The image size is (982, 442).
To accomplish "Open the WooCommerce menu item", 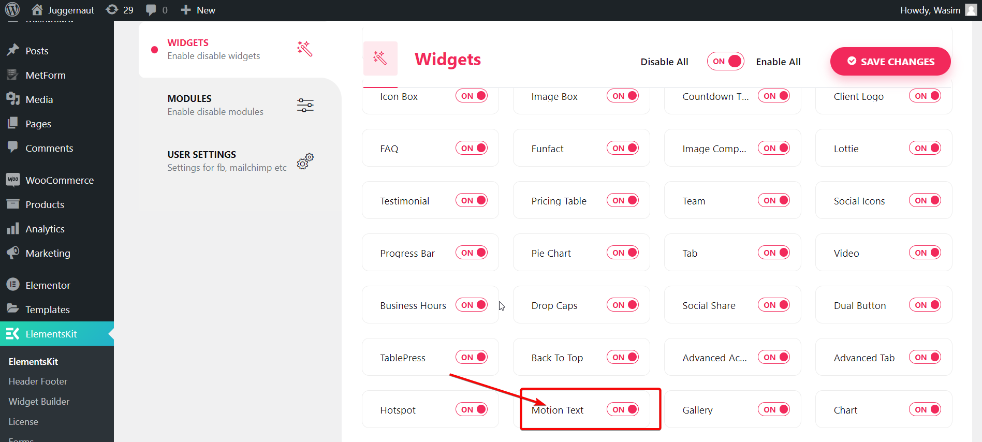I will point(57,180).
